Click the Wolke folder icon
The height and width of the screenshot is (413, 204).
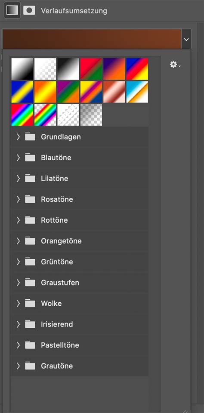click(x=30, y=304)
